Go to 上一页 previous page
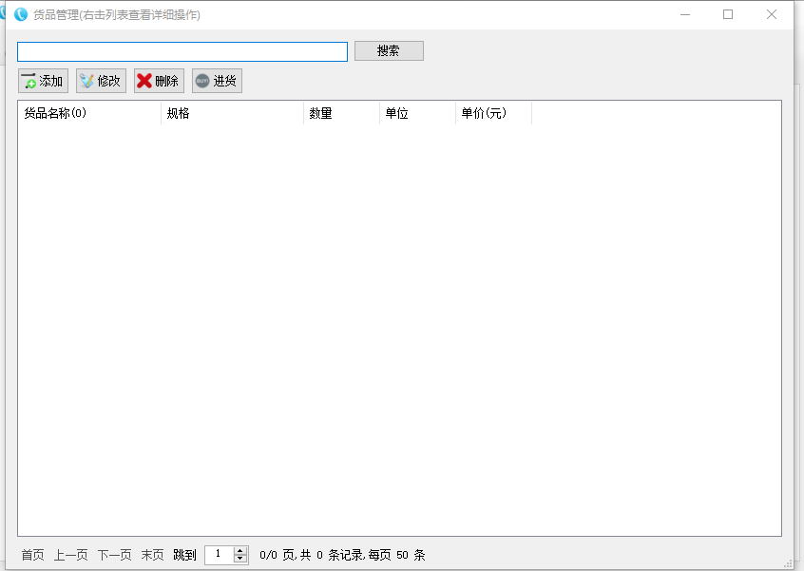804x571 pixels. [x=70, y=555]
